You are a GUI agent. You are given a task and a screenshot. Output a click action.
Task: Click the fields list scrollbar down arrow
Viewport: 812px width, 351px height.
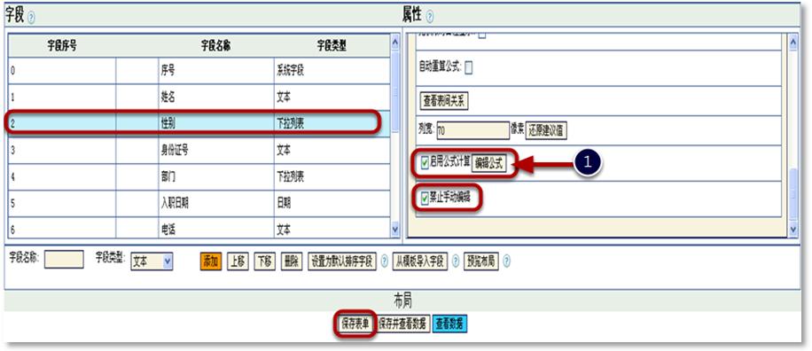(395, 229)
